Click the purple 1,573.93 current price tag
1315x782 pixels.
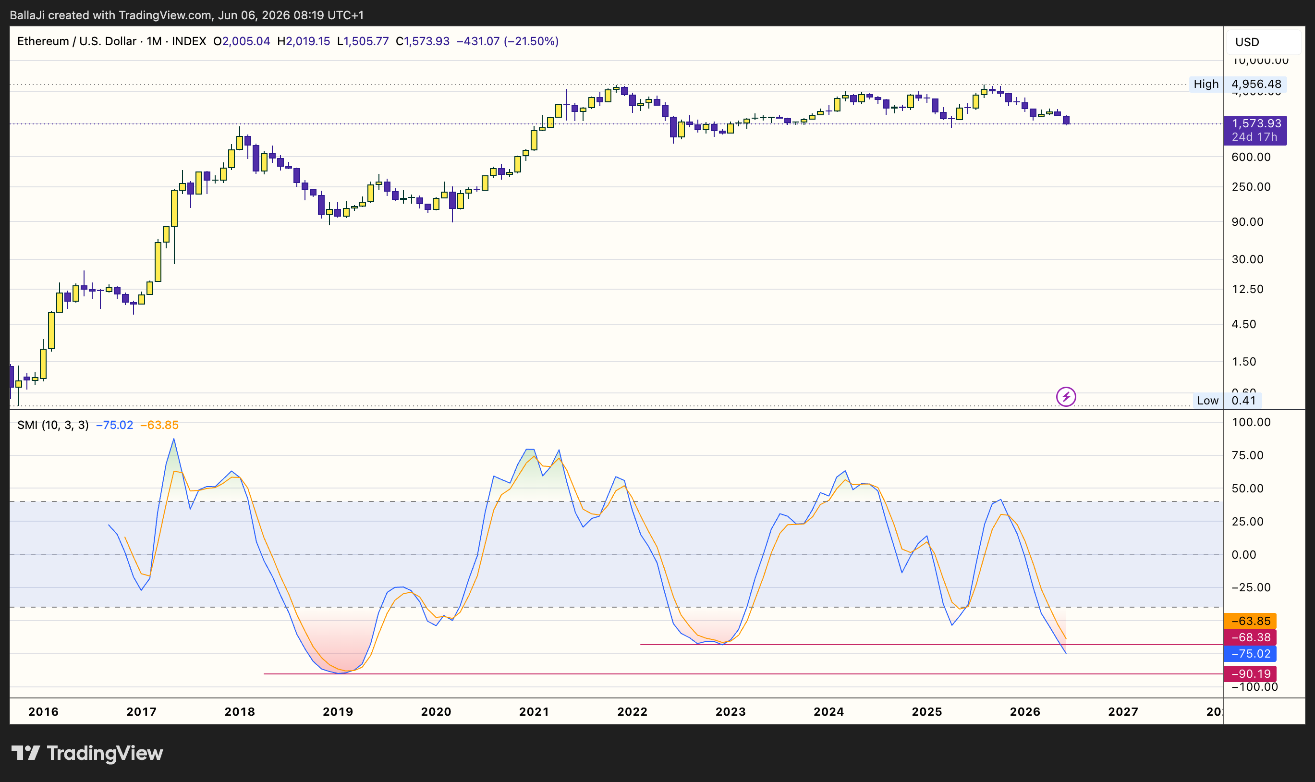tap(1255, 130)
